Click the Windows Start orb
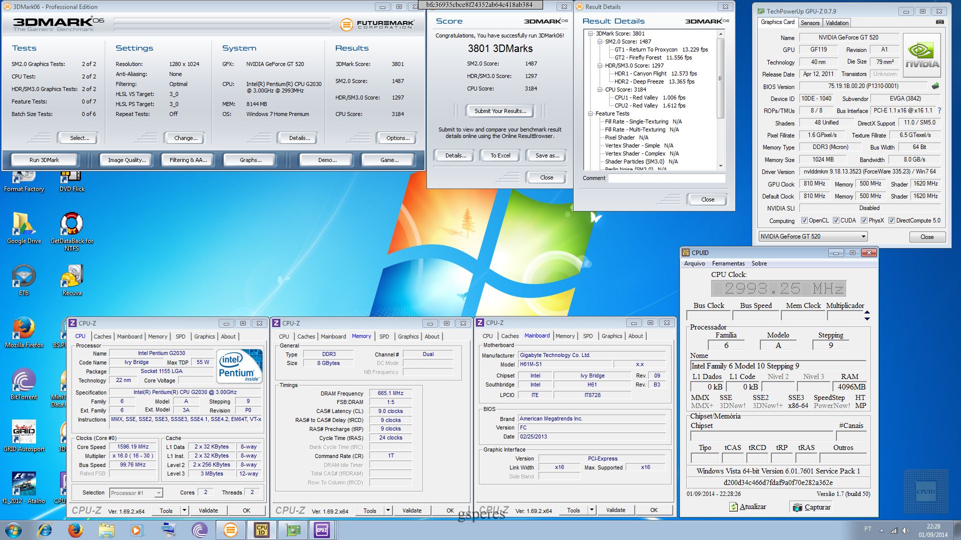Viewport: 961px width, 540px height. click(14, 530)
